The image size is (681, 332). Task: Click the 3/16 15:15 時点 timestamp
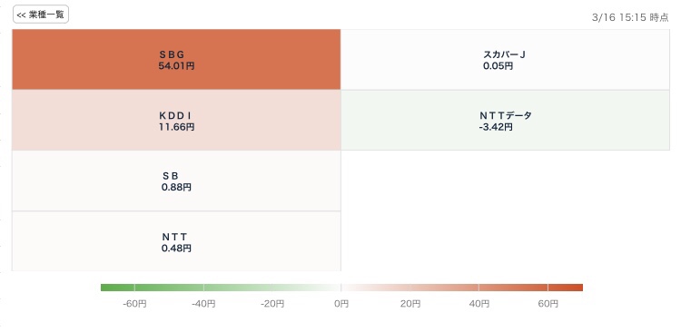pyautogui.click(x=630, y=17)
